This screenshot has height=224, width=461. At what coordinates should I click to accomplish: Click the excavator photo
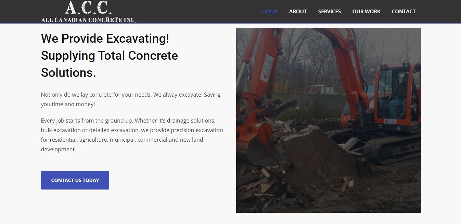pyautogui.click(x=329, y=121)
